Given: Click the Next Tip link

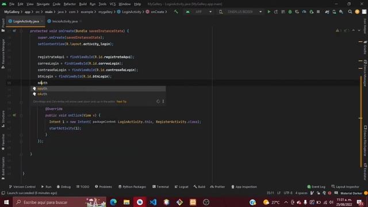Looking at the screenshot, I should click(121, 102).
